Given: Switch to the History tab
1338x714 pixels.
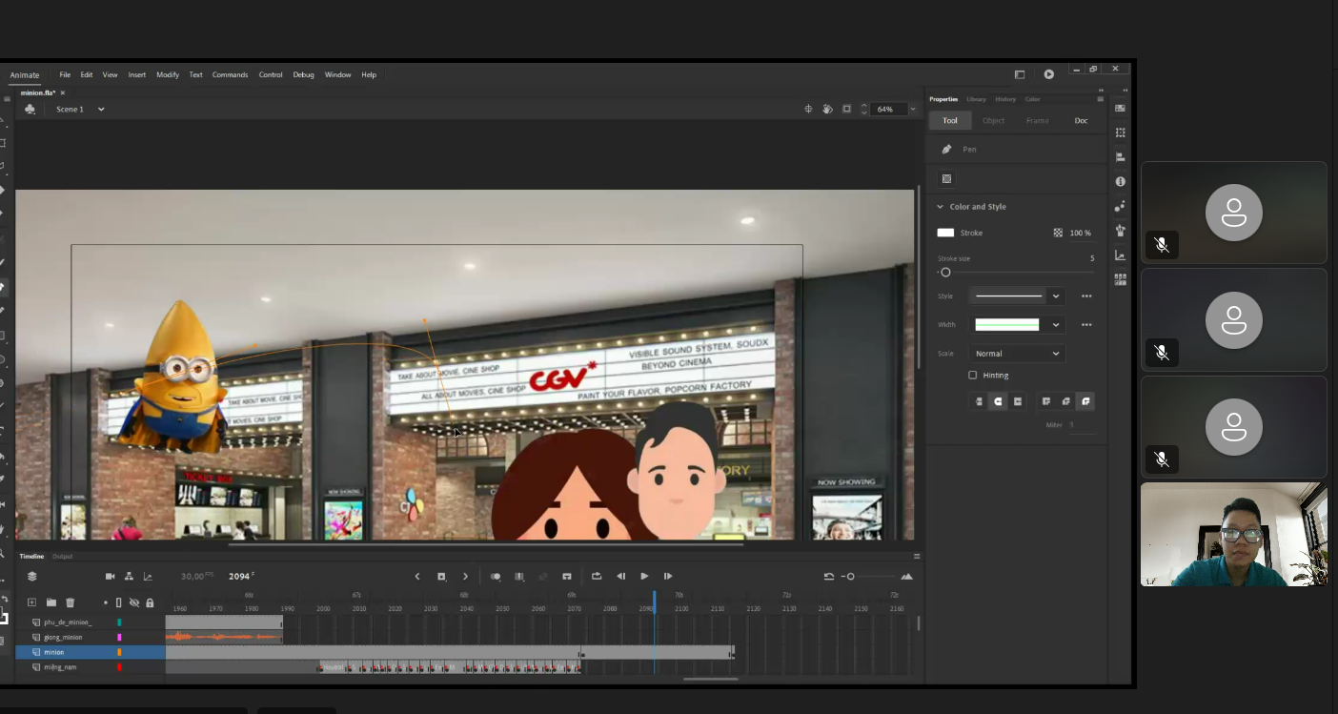Looking at the screenshot, I should point(1005,99).
